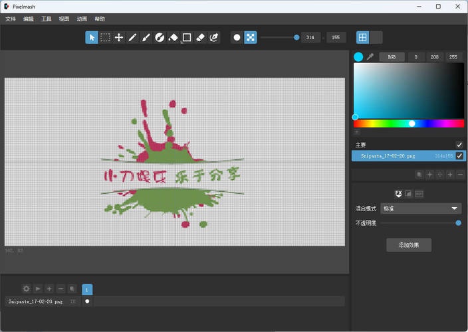Uncheck visibility of Snipaste_17-02-20.png layer
Screen dimensions: 468x332
(x=459, y=156)
